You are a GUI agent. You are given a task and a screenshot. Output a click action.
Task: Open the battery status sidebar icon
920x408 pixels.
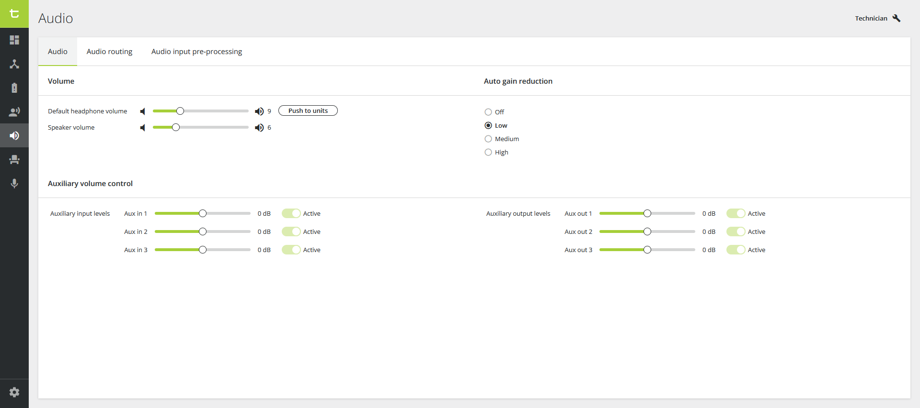[14, 88]
